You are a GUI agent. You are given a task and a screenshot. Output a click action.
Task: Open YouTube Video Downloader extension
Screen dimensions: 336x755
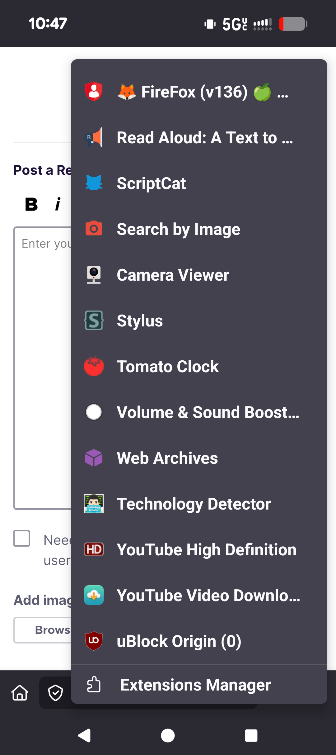point(208,595)
